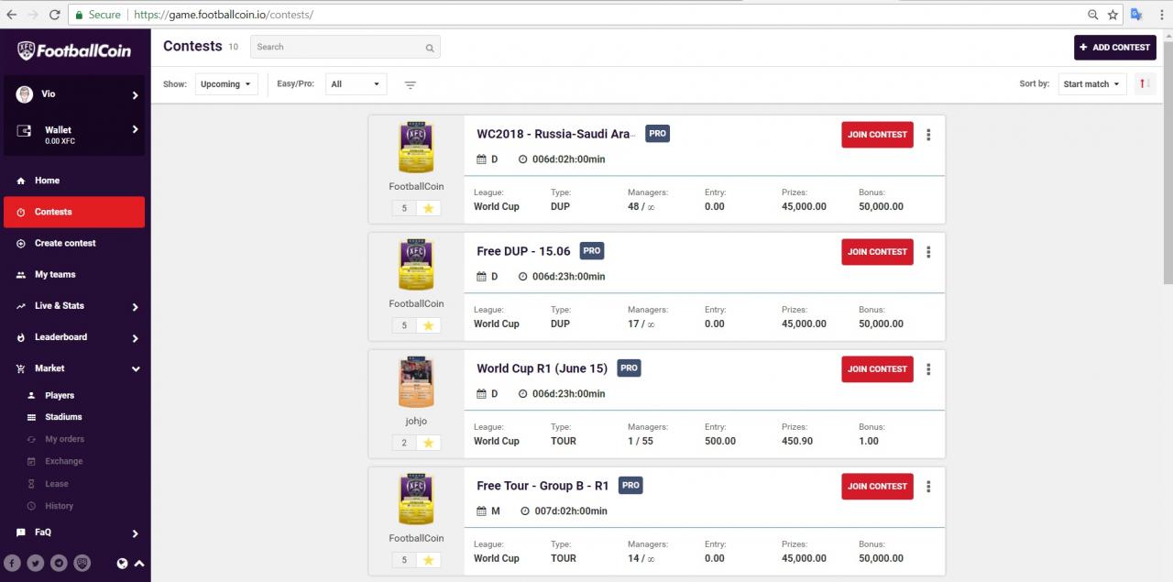Click JOIN CONTEST for Free DUP - 15.06

876,251
